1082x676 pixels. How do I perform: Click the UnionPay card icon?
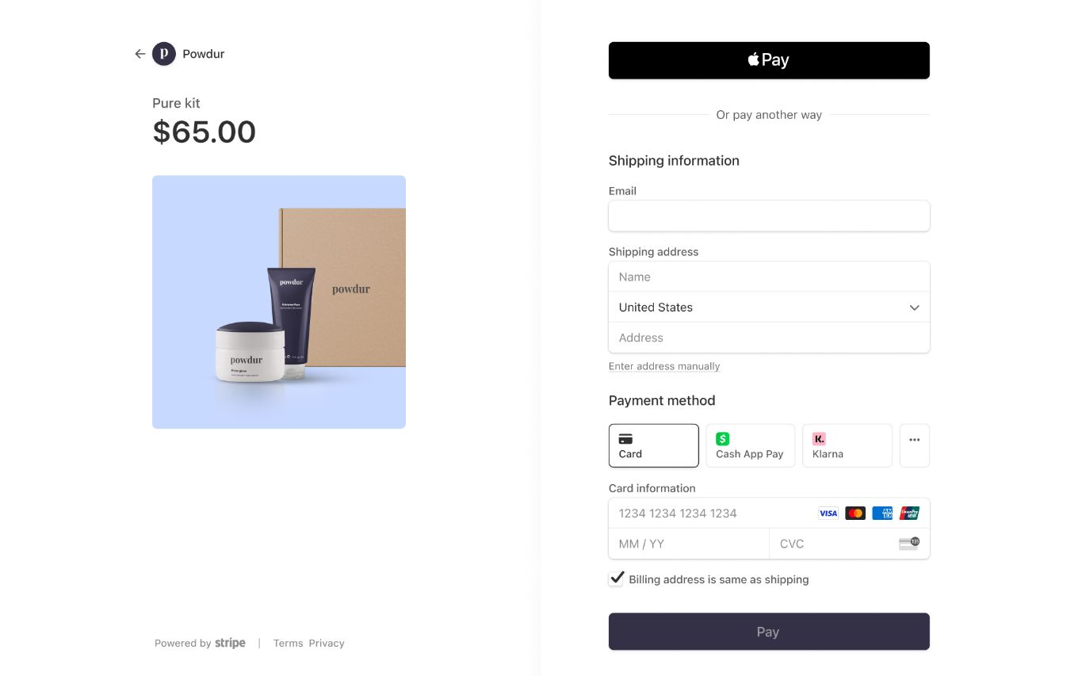tap(909, 514)
